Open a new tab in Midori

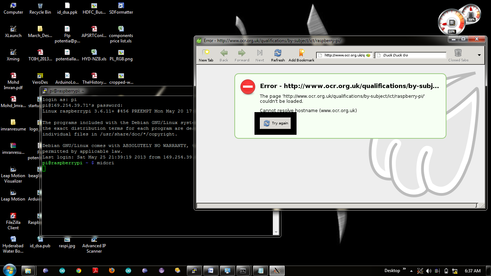point(206,55)
